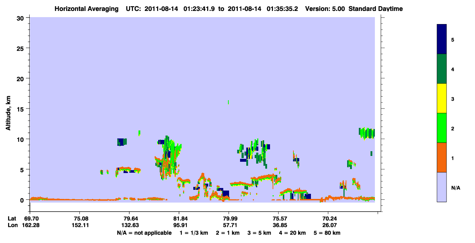
Task: Click the colorbar 'N/A' label
Action: (x=456, y=188)
